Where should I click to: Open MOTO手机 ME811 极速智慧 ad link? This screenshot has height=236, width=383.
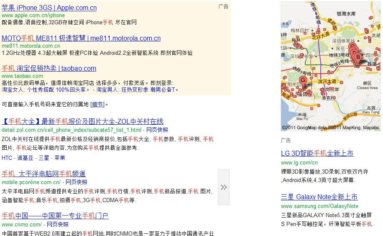[x=81, y=38]
